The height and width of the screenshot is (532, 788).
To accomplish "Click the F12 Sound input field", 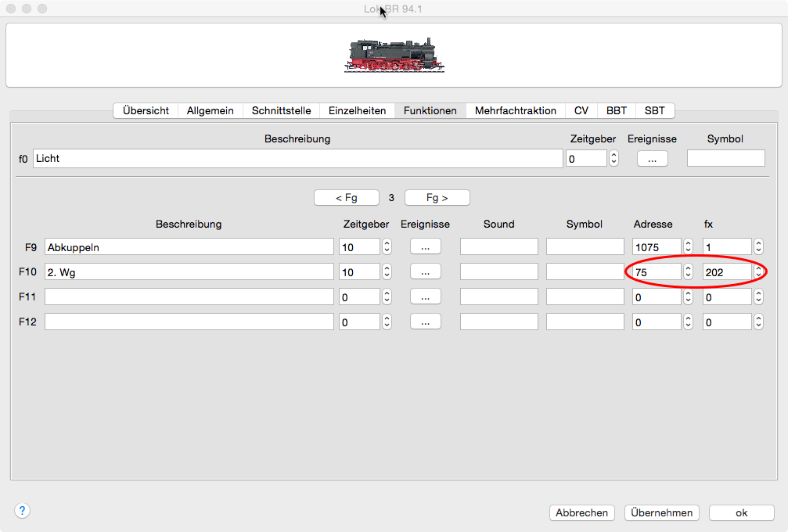I will (x=498, y=322).
